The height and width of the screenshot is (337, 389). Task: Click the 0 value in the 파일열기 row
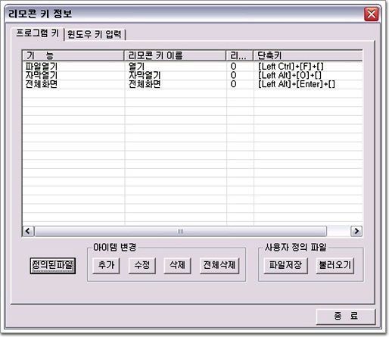coord(234,67)
